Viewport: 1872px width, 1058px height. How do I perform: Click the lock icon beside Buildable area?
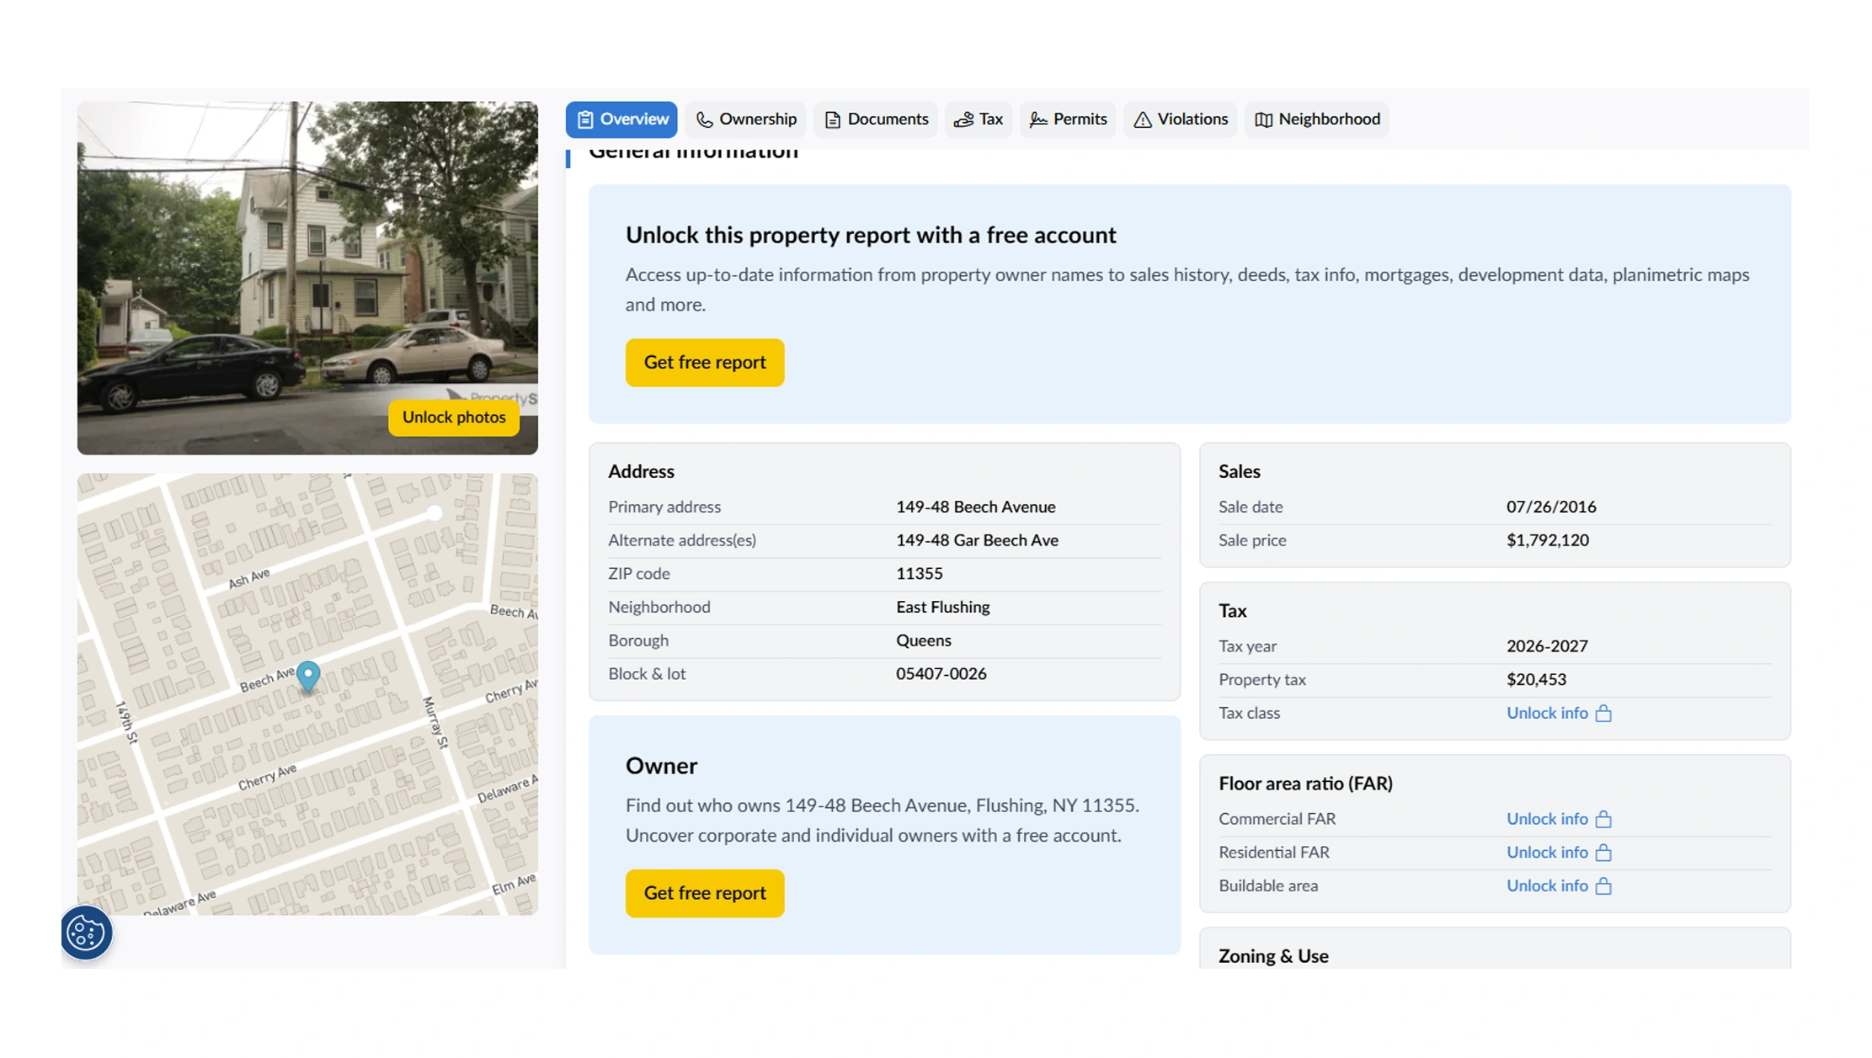click(x=1603, y=886)
